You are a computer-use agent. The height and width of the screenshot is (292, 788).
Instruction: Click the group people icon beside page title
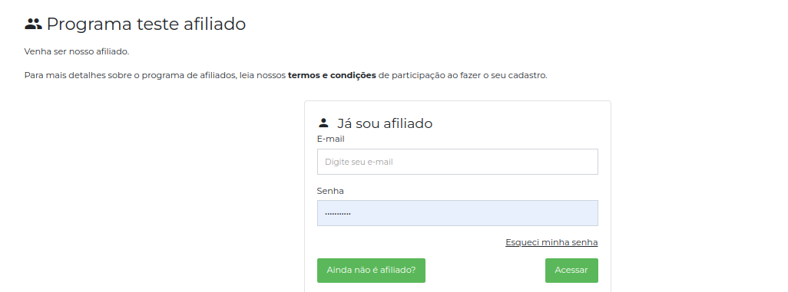33,24
